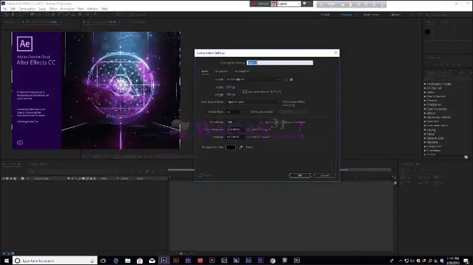Click the Ae logo on splash screen

(x=25, y=44)
